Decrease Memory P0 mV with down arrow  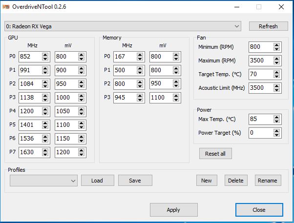pos(176,59)
